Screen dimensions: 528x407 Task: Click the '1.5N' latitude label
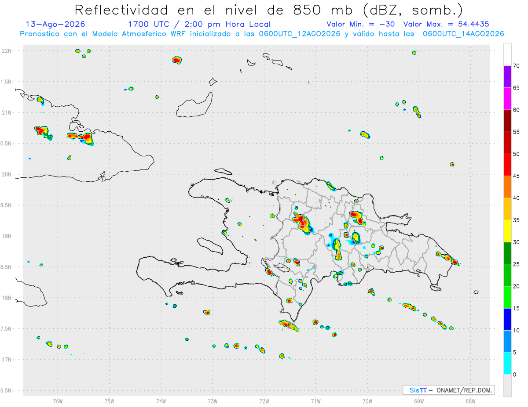point(7,82)
